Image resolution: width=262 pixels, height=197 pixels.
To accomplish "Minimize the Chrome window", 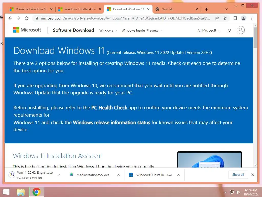I will 236,6.
